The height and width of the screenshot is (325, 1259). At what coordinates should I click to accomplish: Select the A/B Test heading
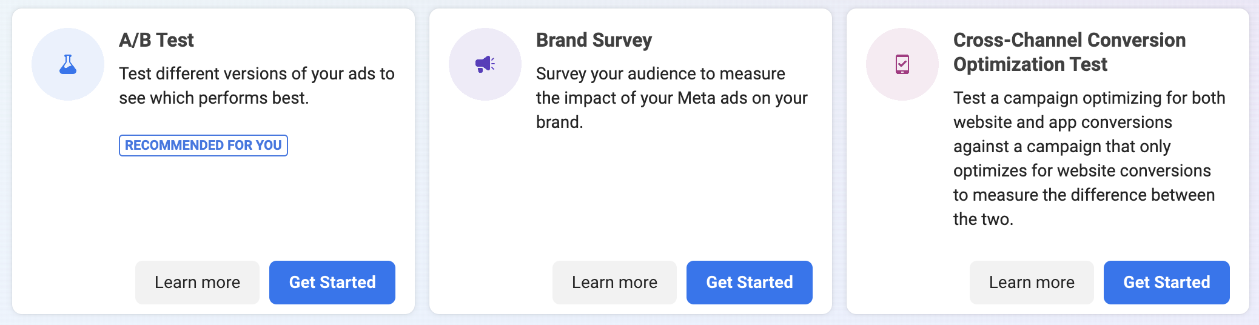(x=156, y=40)
